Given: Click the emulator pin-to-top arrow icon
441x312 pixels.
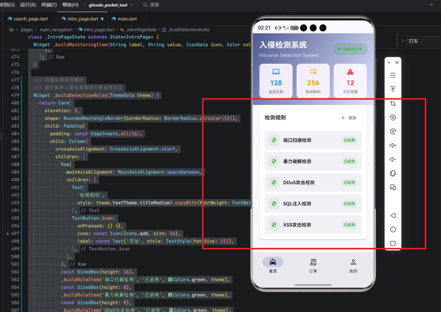Looking at the screenshot, I should 393,89.
